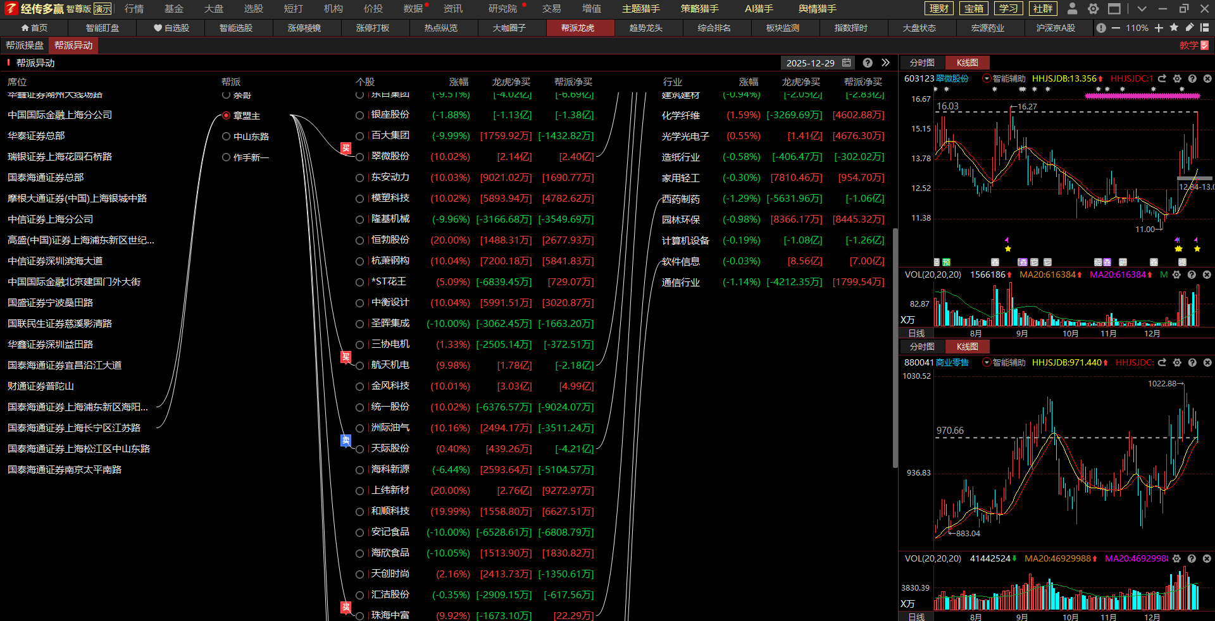
Task: Click the star favorites icon in the toolbar
Action: click(1174, 28)
